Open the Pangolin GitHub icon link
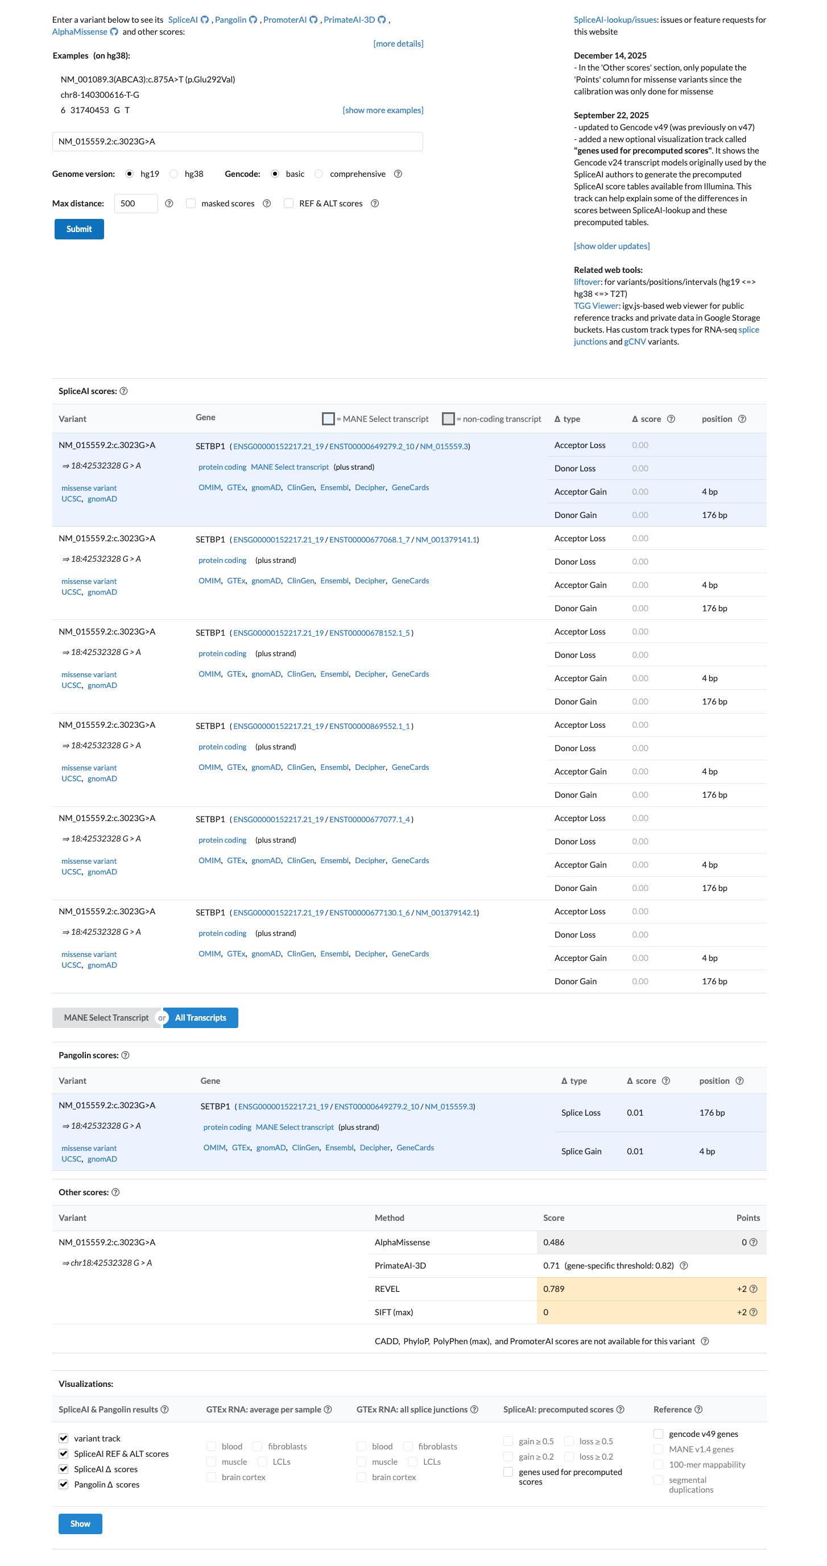827x1566 pixels. pos(253,20)
